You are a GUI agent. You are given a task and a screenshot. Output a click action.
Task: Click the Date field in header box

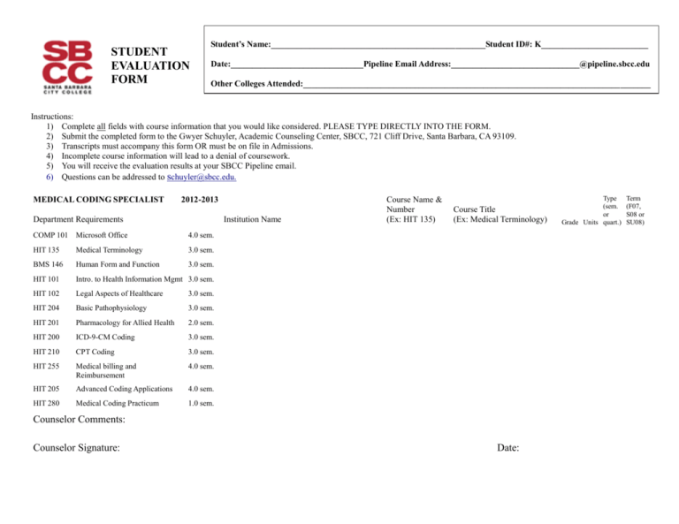pos(297,65)
